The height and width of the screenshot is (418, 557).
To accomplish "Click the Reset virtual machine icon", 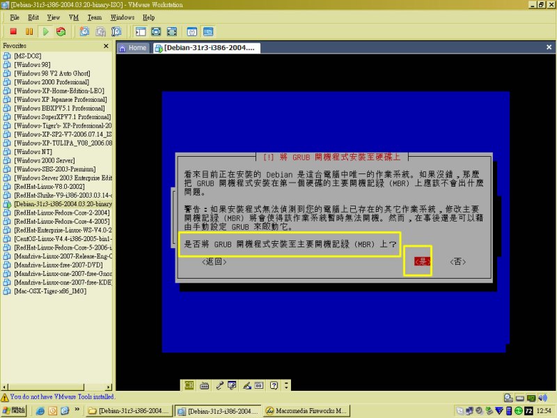I will tap(61, 31).
